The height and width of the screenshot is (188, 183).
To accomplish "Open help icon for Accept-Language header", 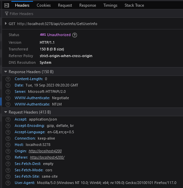I will [x=8, y=132].
